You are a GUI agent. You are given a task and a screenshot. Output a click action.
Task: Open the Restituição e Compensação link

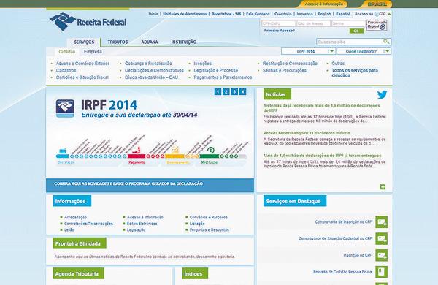coord(290,64)
